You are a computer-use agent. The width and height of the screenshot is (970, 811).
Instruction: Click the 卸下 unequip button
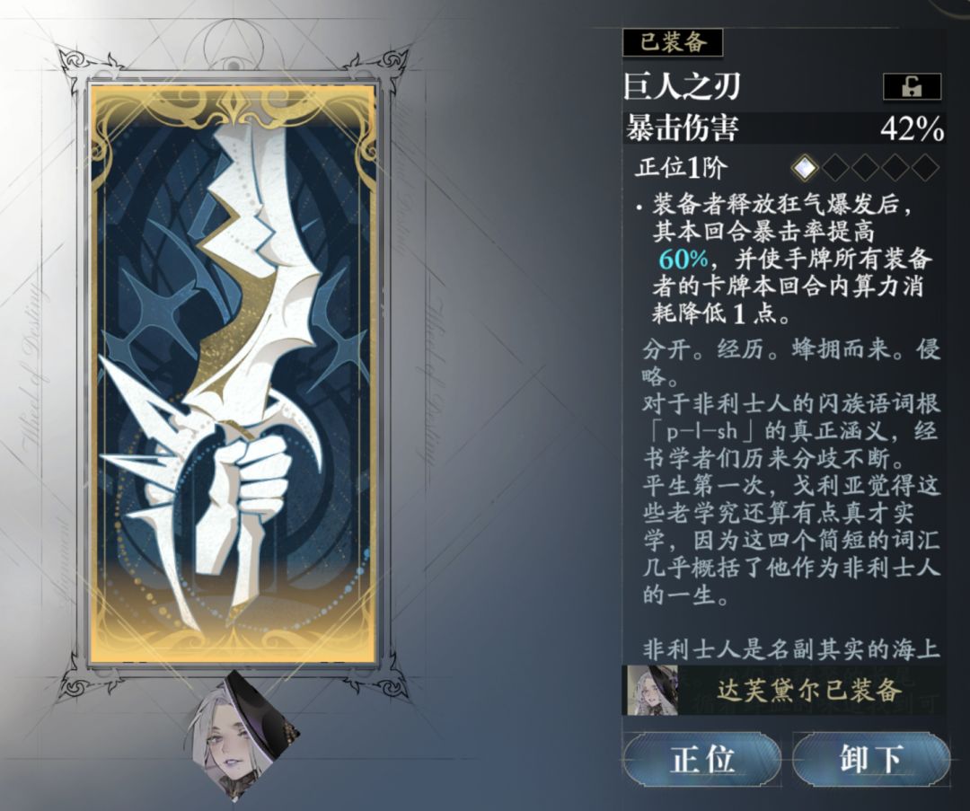click(x=870, y=758)
